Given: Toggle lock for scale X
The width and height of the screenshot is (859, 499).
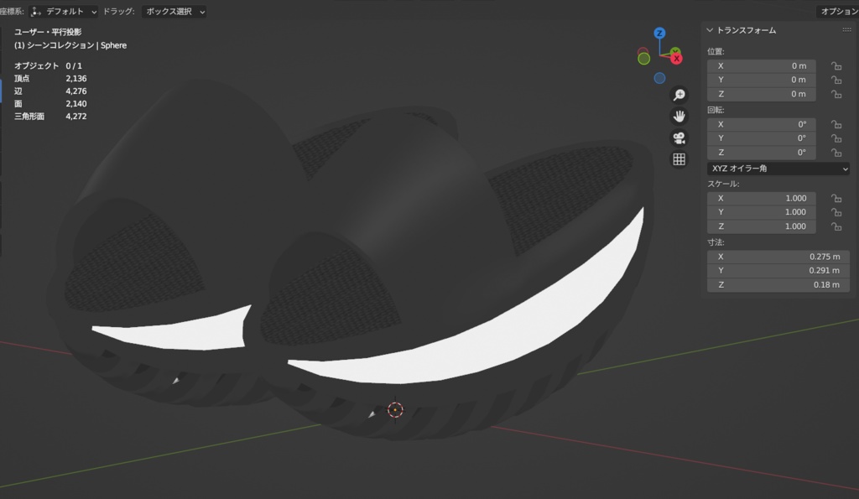Looking at the screenshot, I should (x=836, y=198).
